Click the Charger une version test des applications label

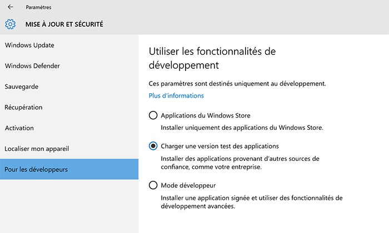tap(220, 146)
